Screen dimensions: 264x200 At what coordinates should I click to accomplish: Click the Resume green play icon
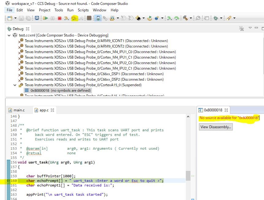(x=45, y=18)
